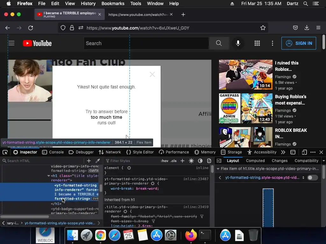Toggle dark color scheme simulation icon

click(200, 161)
